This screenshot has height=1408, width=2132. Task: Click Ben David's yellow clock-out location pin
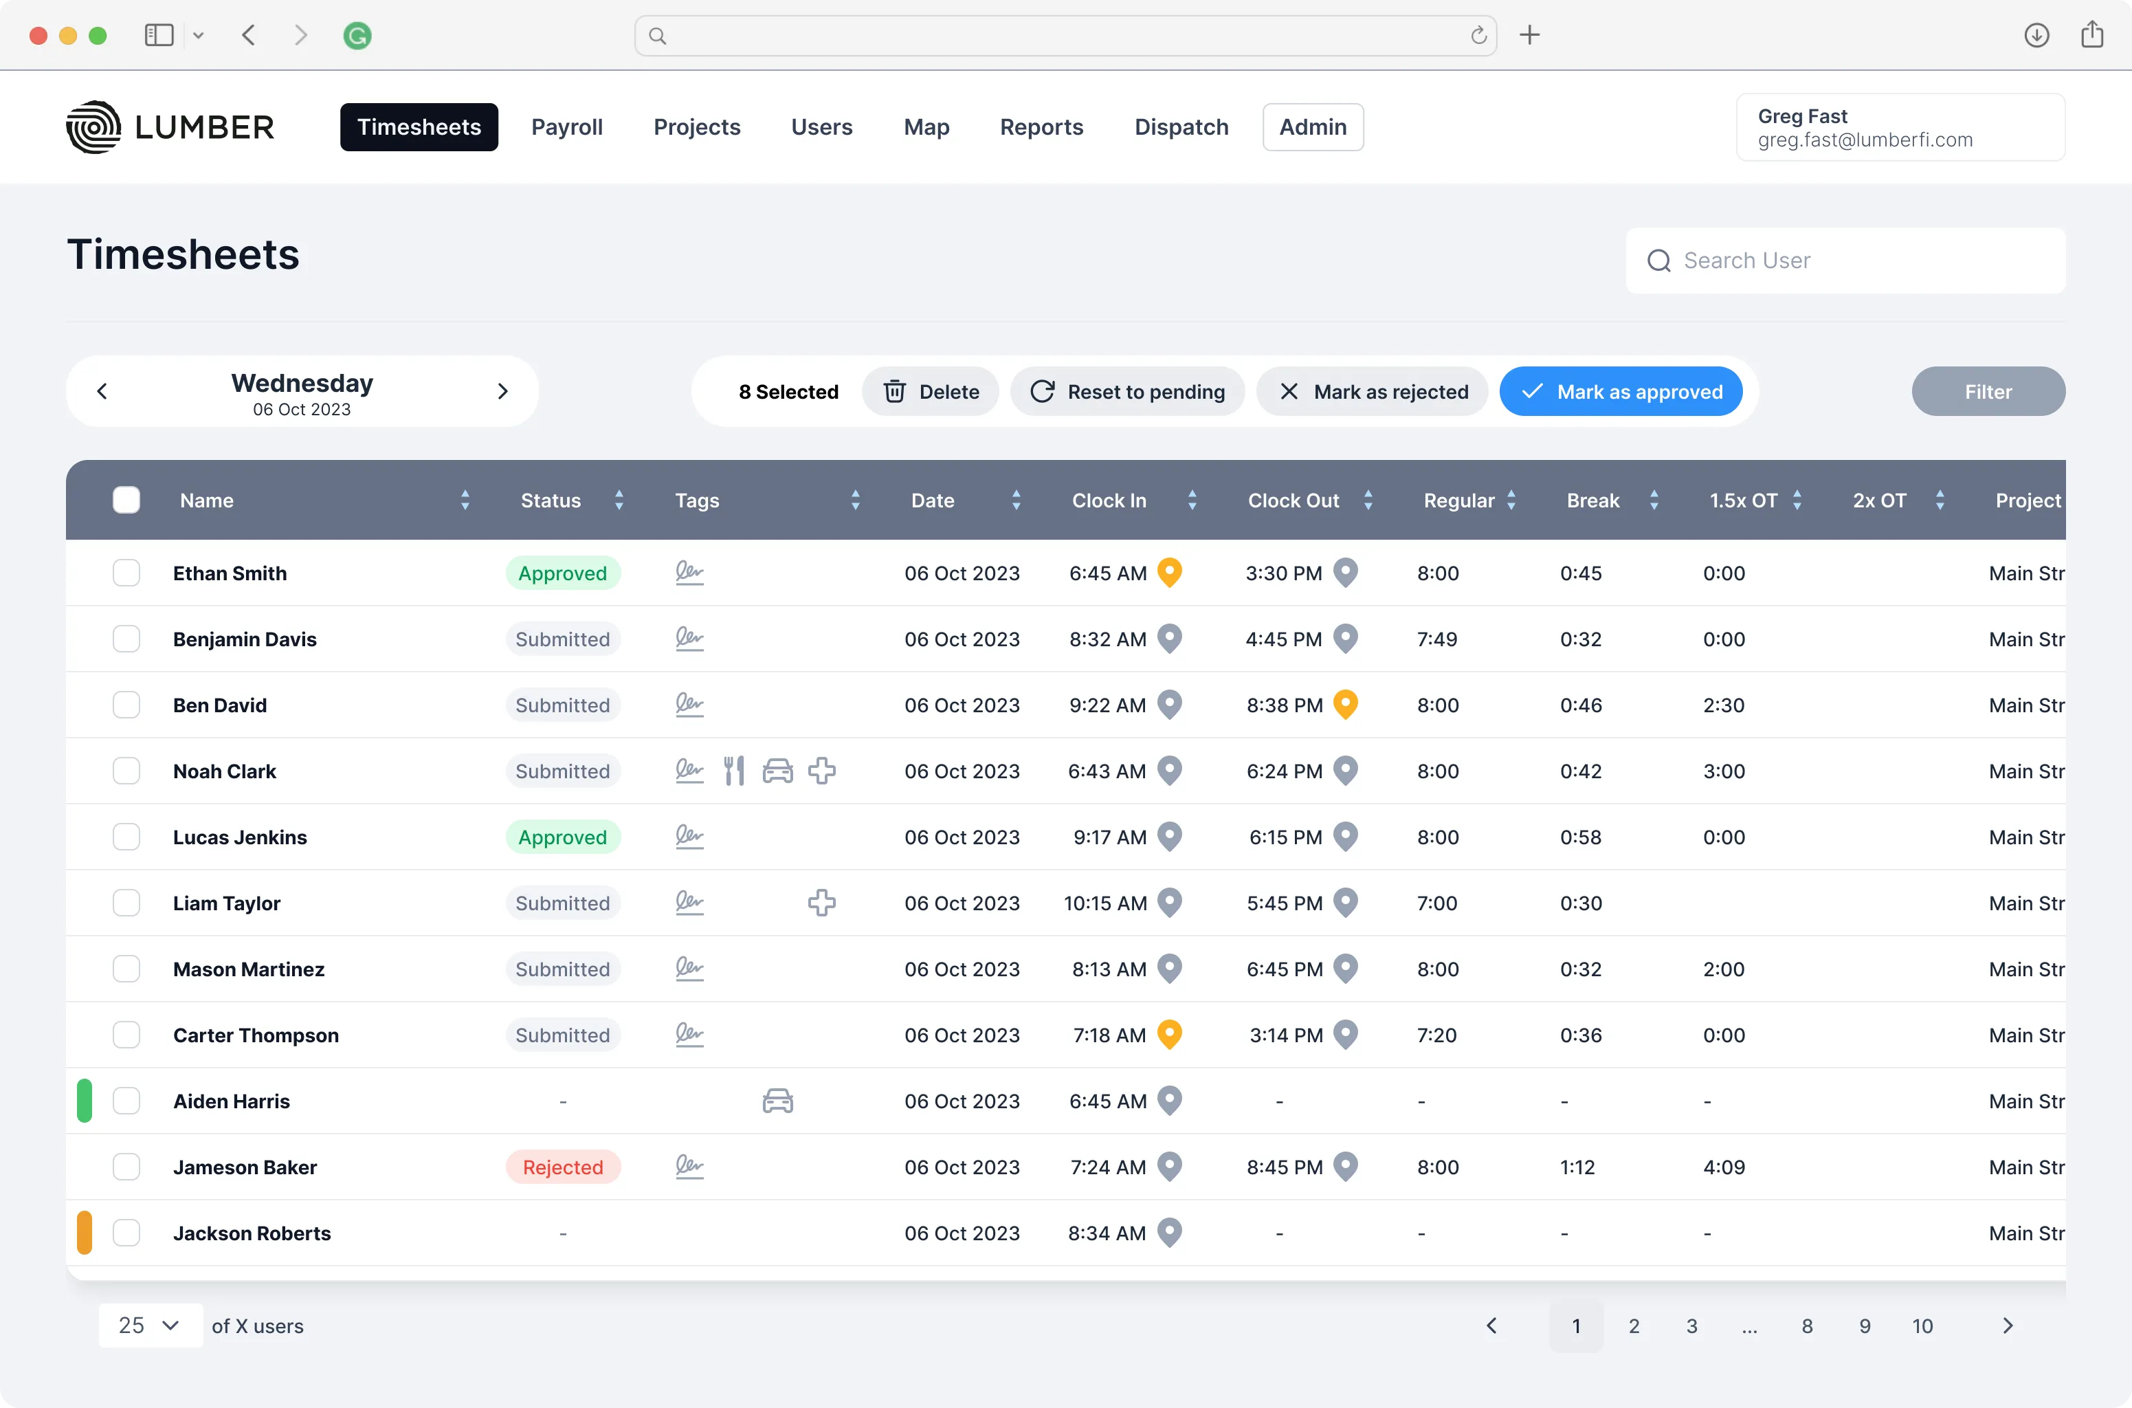coord(1345,703)
